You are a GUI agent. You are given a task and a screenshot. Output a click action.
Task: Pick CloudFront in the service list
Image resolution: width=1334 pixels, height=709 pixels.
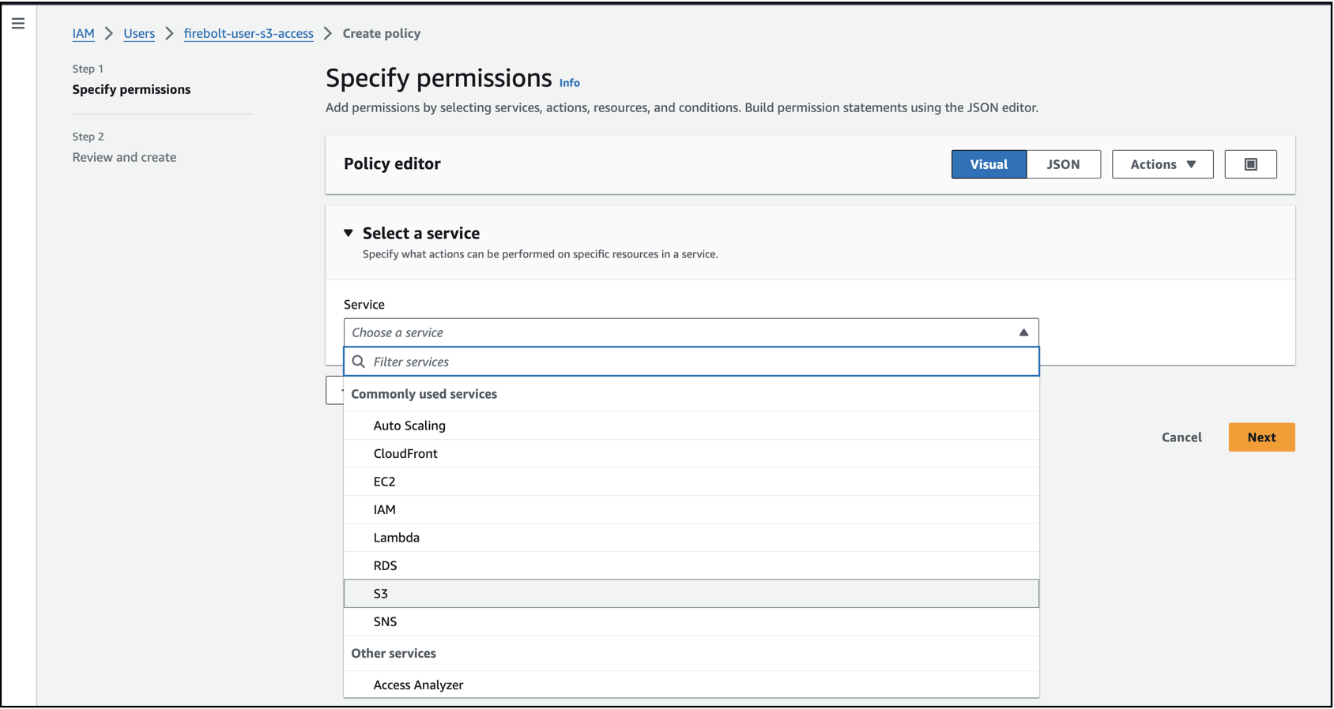pyautogui.click(x=405, y=453)
